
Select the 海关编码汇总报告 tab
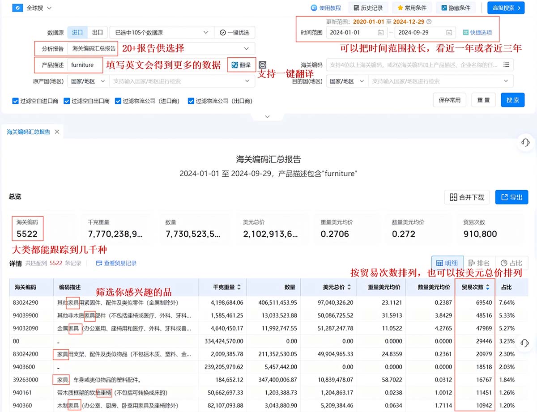point(29,132)
